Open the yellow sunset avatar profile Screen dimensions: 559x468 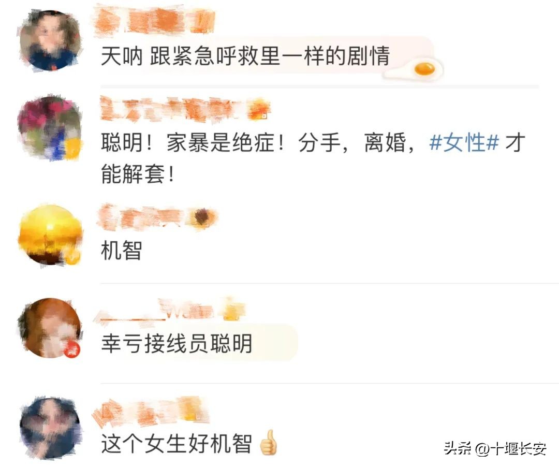point(50,235)
